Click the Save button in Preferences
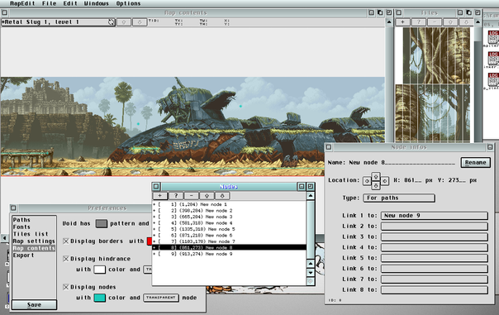The width and height of the screenshot is (499, 315). click(x=35, y=305)
